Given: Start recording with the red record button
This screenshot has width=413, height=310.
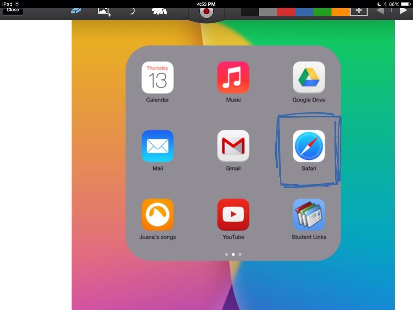Looking at the screenshot, I should pyautogui.click(x=206, y=11).
